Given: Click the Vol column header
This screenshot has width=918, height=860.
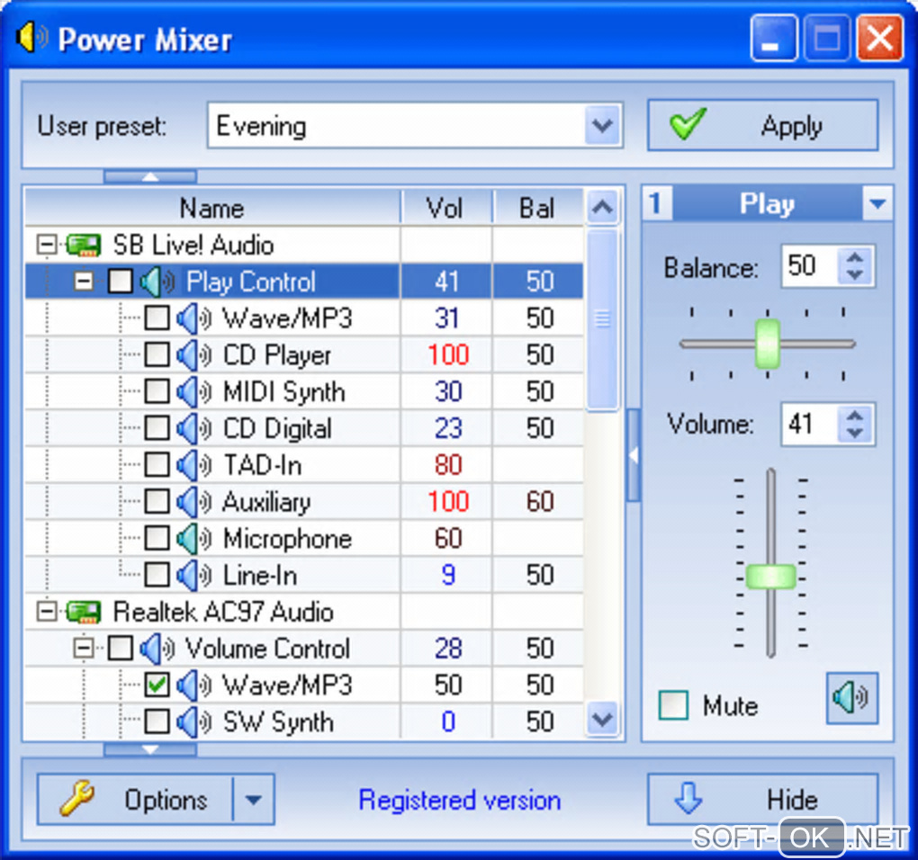Looking at the screenshot, I should click(446, 207).
